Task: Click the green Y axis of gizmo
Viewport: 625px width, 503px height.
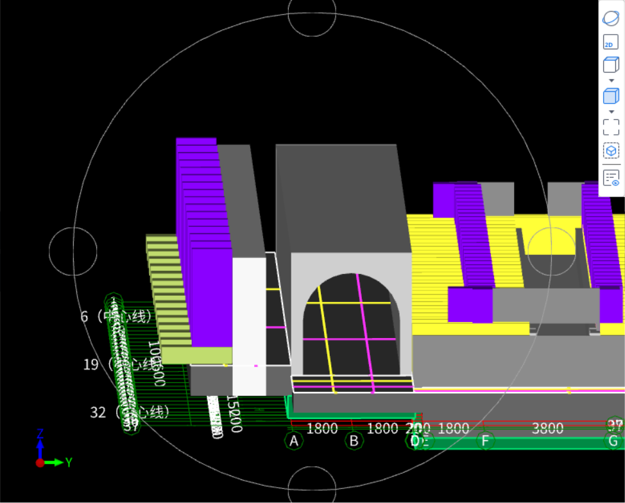Action: click(58, 463)
